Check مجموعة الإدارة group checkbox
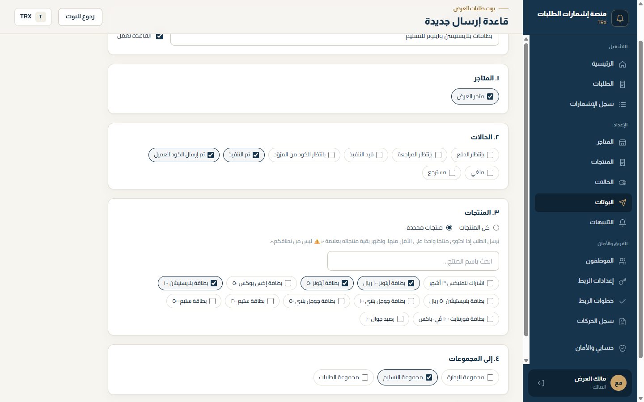The width and height of the screenshot is (644, 402). (x=490, y=377)
